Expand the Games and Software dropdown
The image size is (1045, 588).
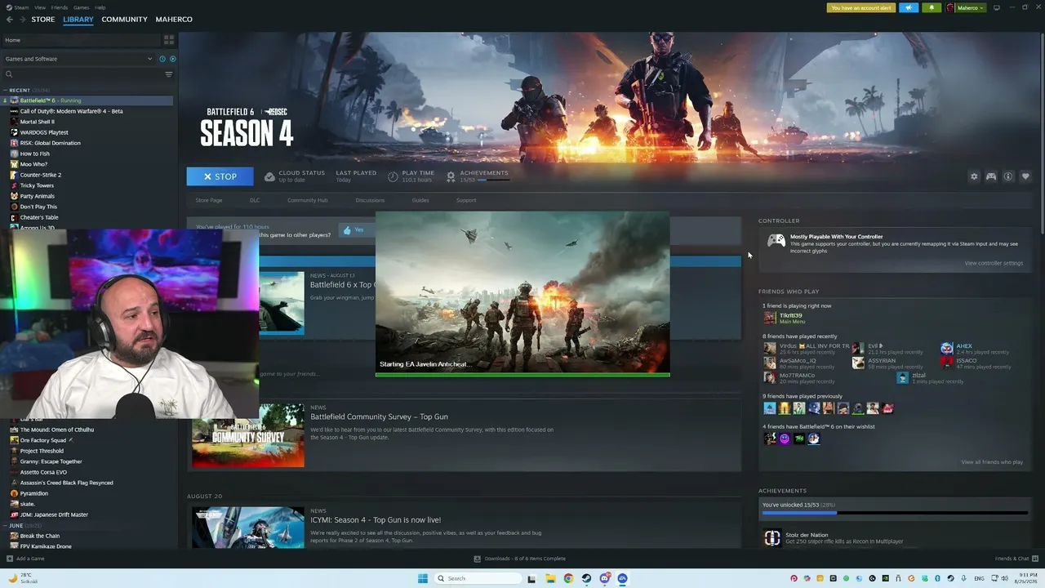(78, 59)
